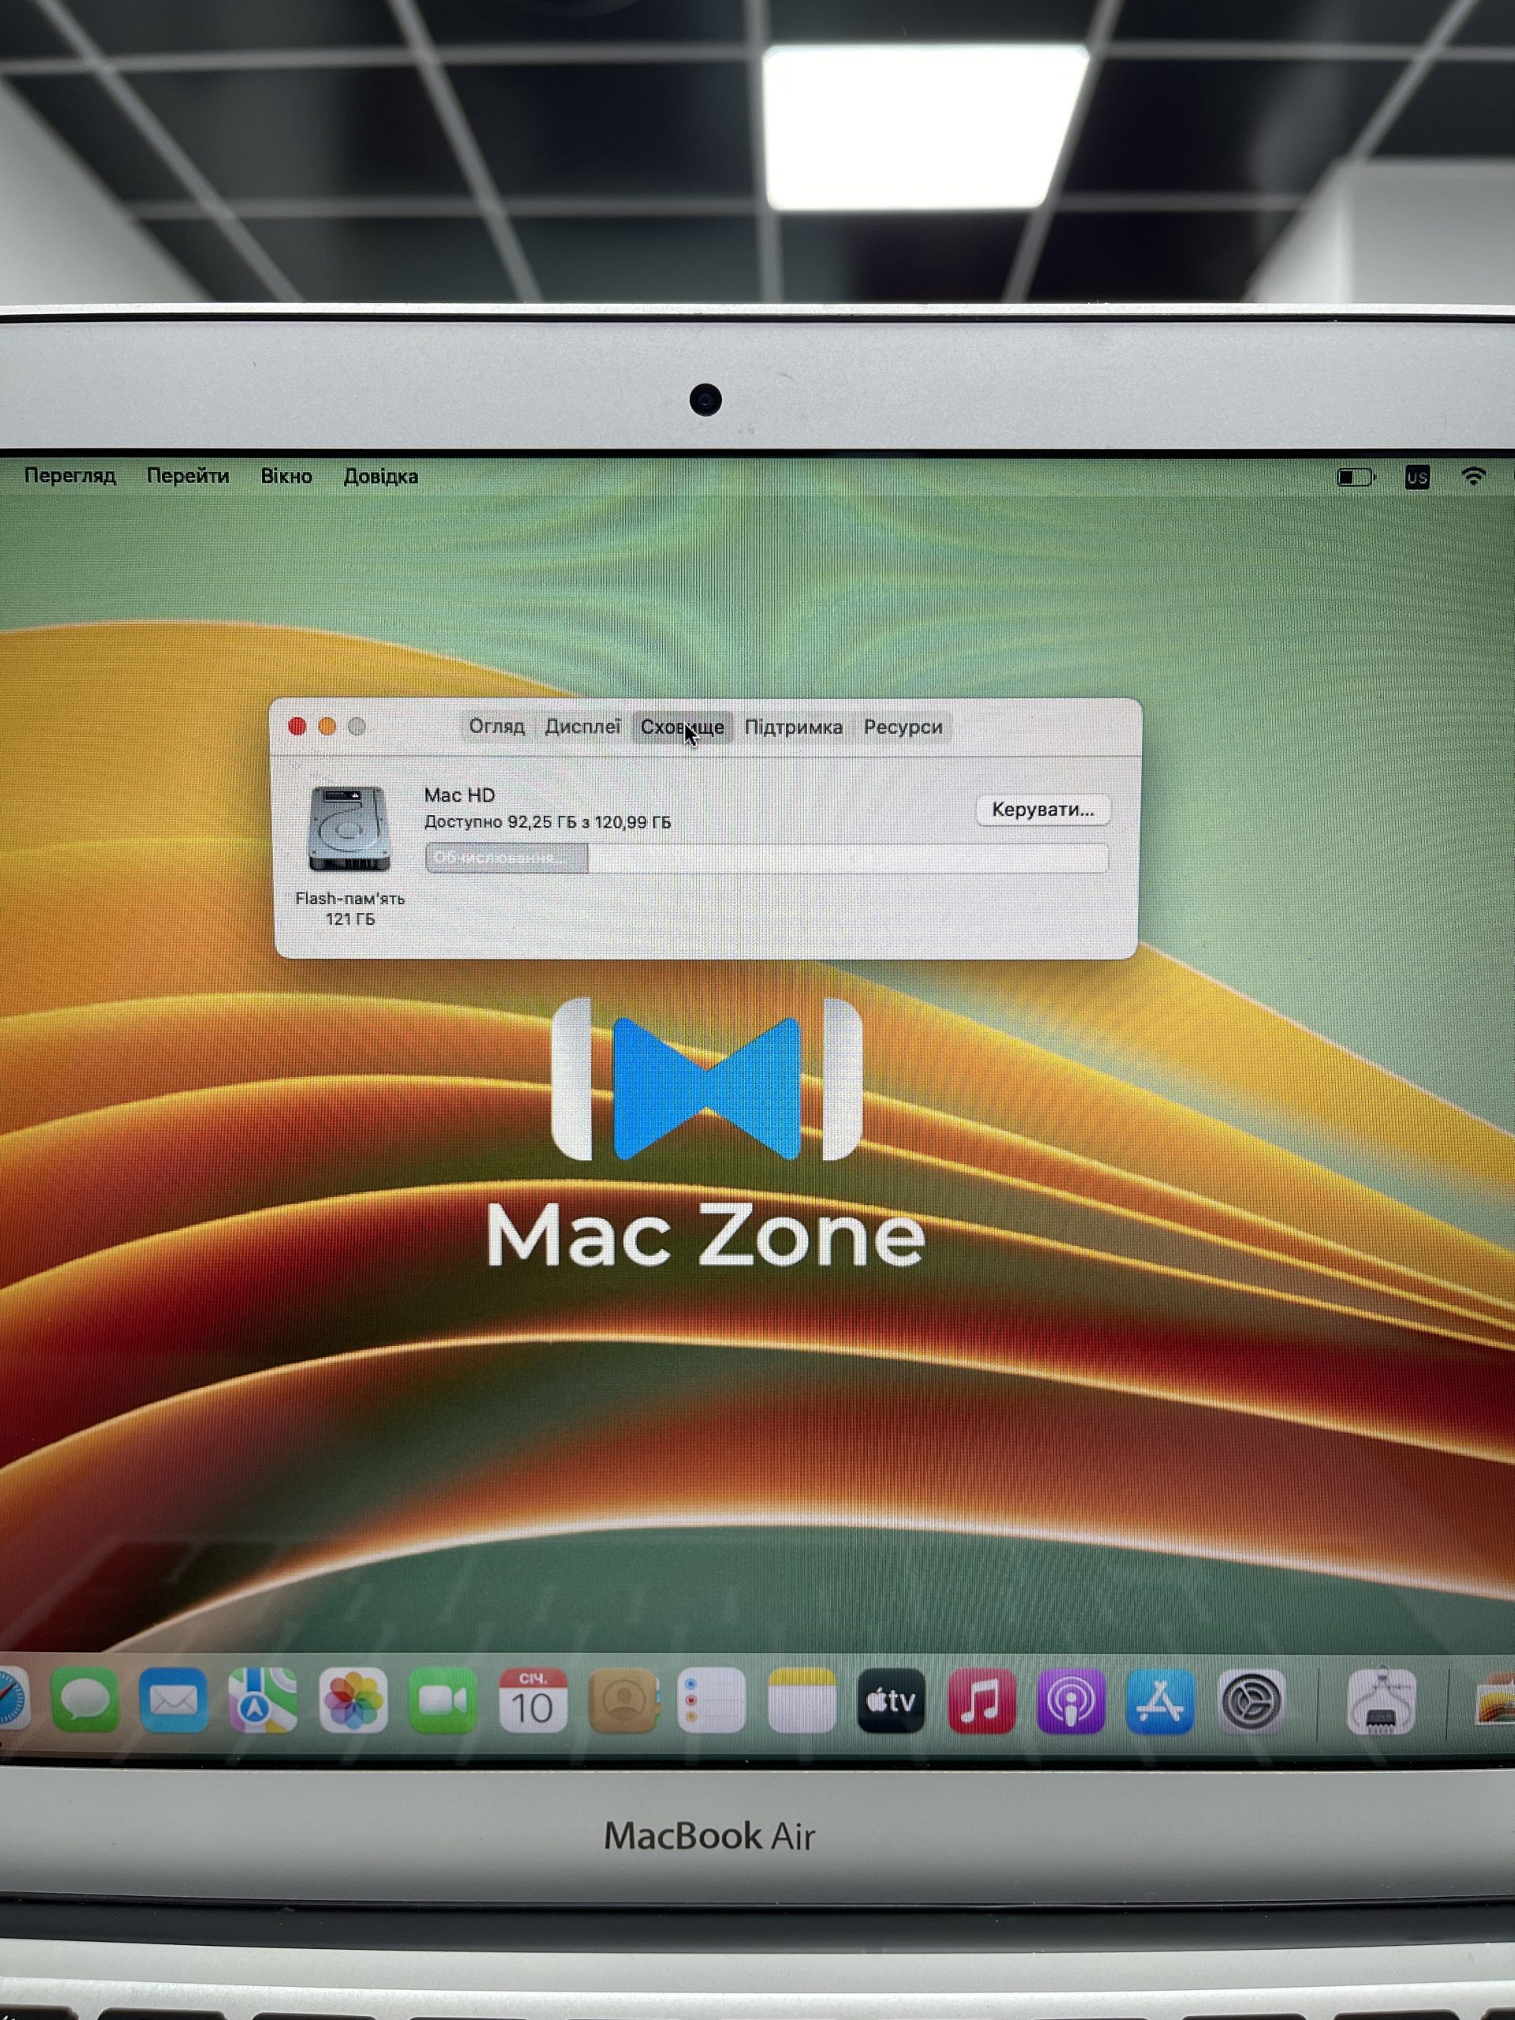Viewport: 1515px width, 2020px height.
Task: Open the Перейти menu
Action: [x=188, y=476]
